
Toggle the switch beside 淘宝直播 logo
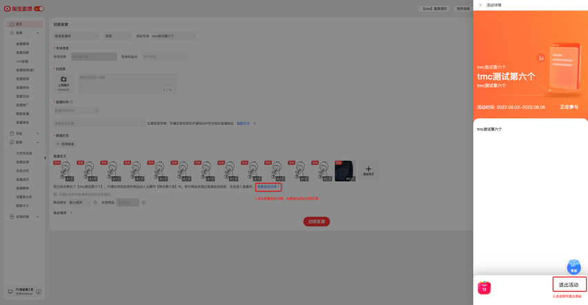pyautogui.click(x=39, y=9)
